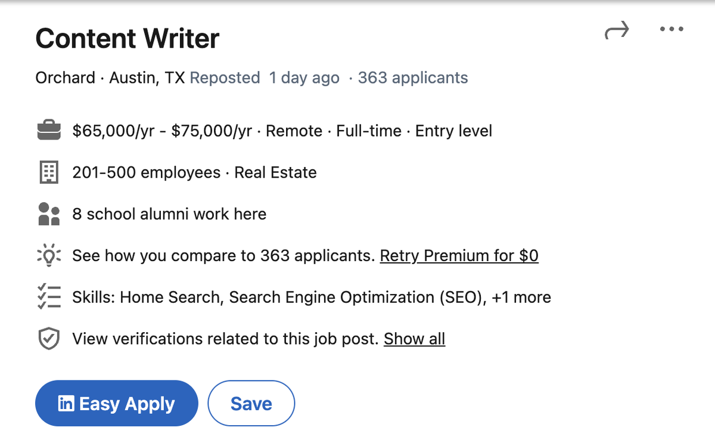Screen dimensions: 715x446
Task: Expand the +1 more skills text
Action: pyautogui.click(x=521, y=297)
